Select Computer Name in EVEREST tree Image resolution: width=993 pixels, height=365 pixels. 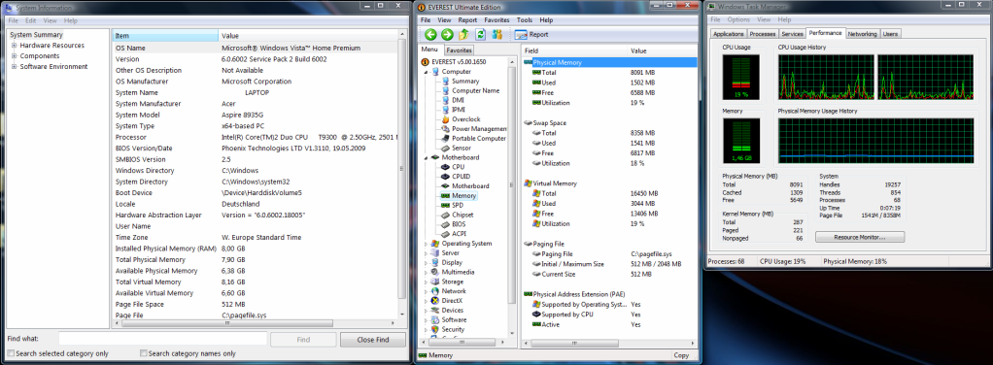475,90
